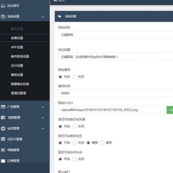This screenshot has width=173, height=173.
Task: Click the 广告管理 menu label
Action: click(x=13, y=107)
